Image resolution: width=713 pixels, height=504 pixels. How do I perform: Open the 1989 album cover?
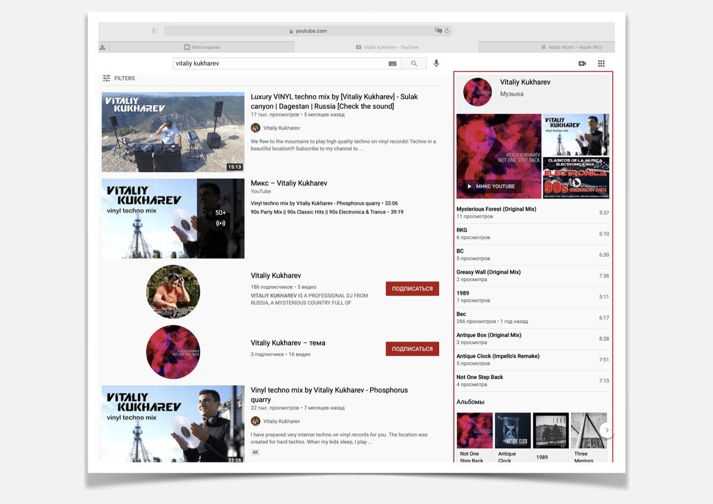tap(551, 430)
